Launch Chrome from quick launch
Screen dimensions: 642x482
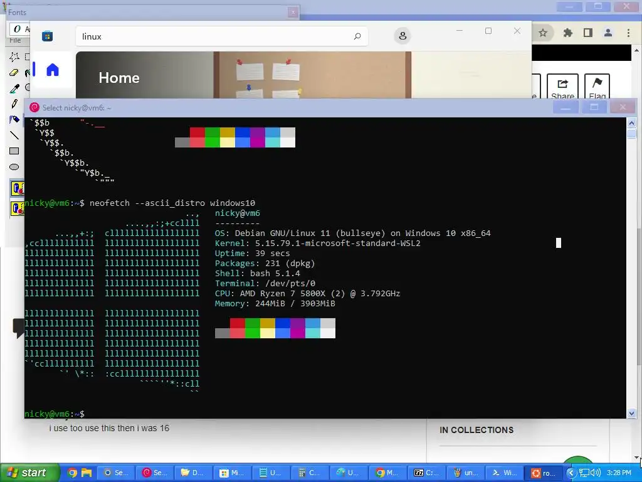(72, 473)
